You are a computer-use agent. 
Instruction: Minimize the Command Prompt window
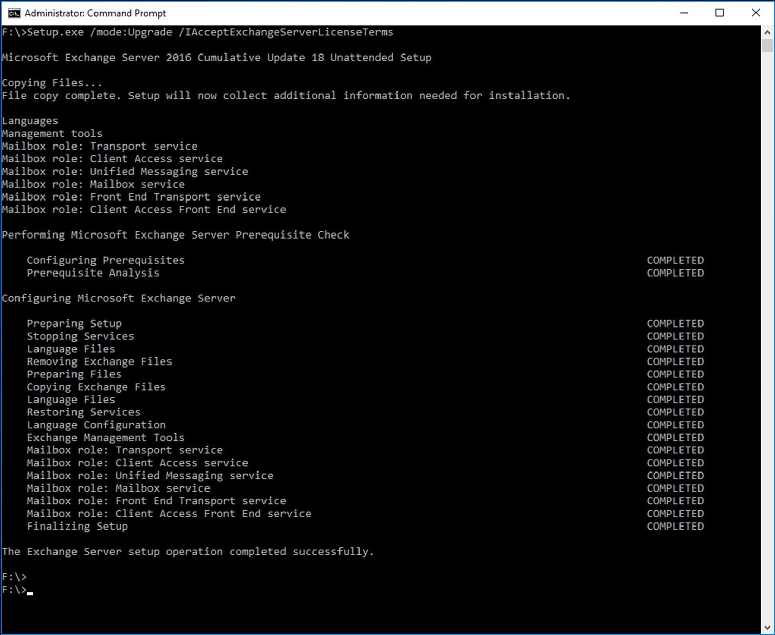pos(684,13)
